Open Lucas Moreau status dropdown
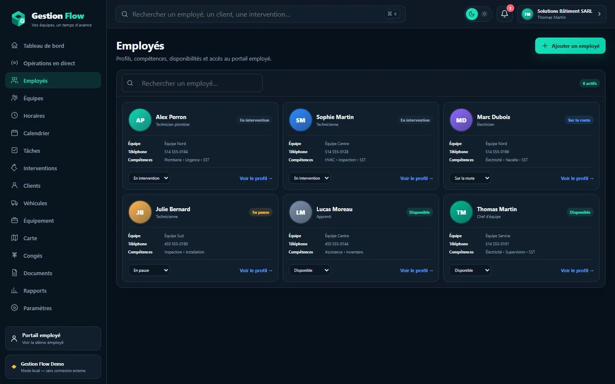Screen dimensions: 615x384 (310, 270)
